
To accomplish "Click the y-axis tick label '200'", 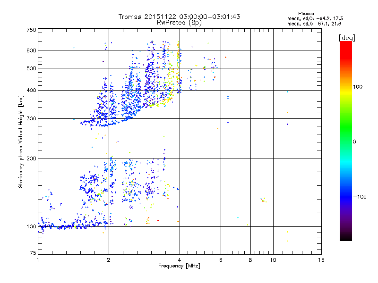I will click(32, 158).
